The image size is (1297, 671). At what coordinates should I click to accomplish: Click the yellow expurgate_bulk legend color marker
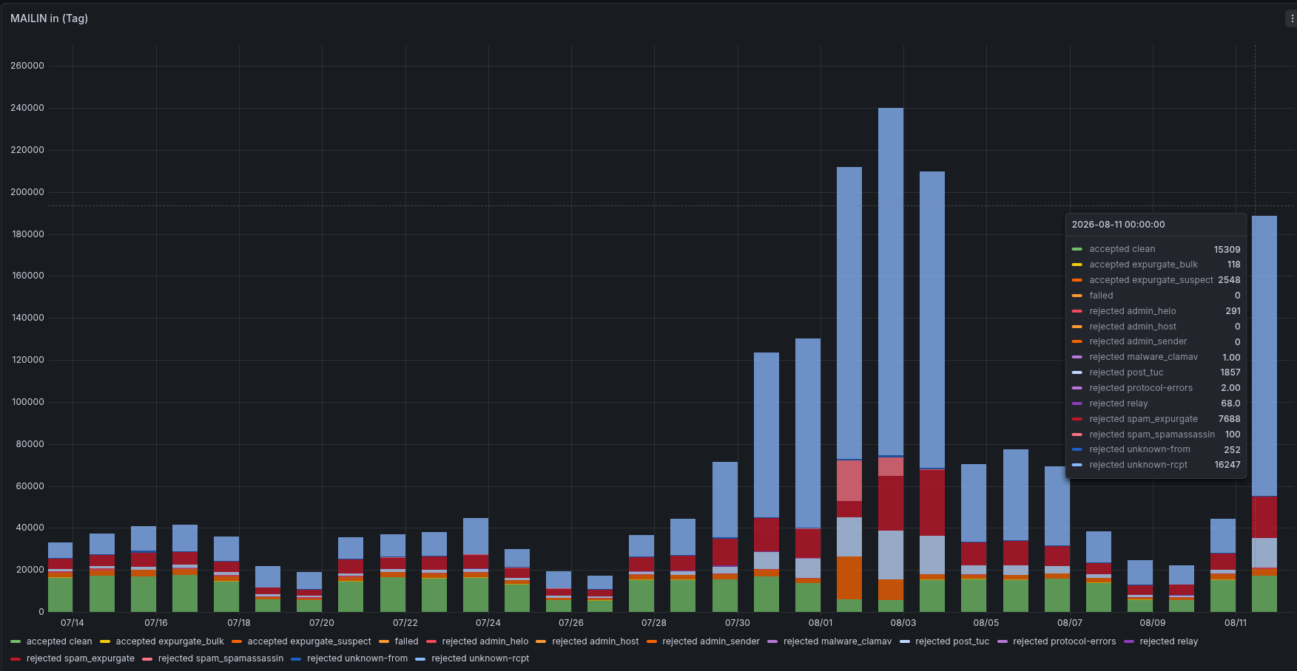(x=105, y=641)
